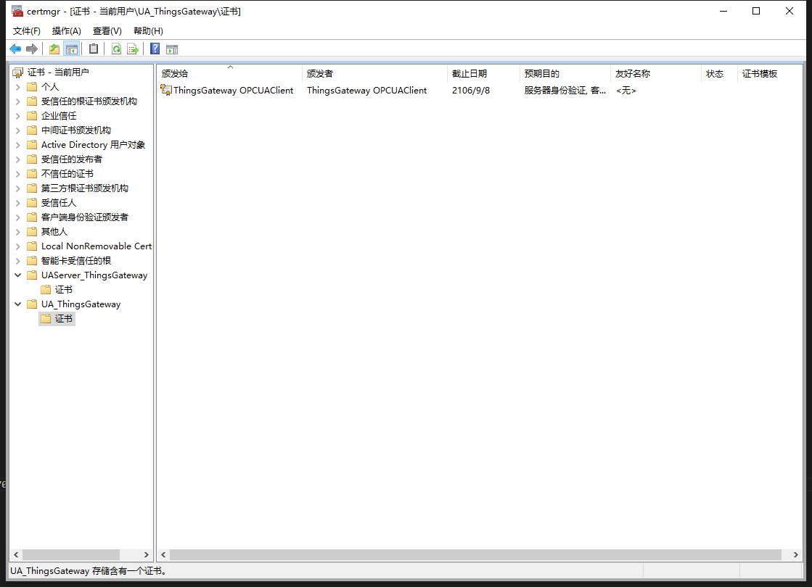
Task: Open the 查看(V) menu
Action: coord(107,31)
